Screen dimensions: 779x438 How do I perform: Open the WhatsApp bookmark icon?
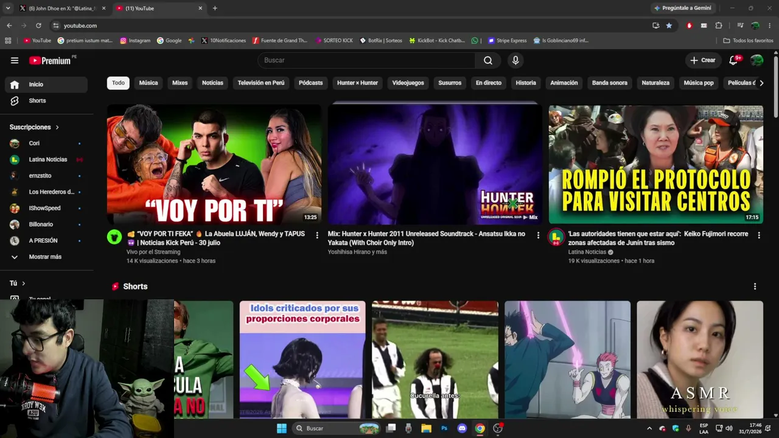click(x=475, y=41)
